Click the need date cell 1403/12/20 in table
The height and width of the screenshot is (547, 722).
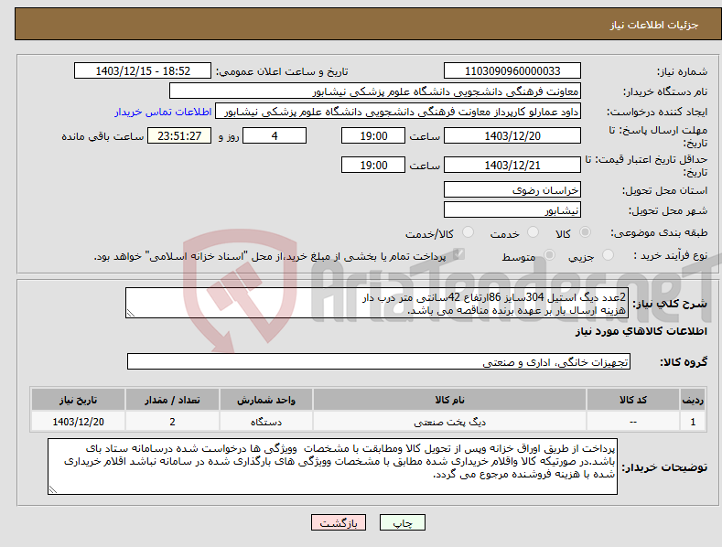click(x=78, y=422)
